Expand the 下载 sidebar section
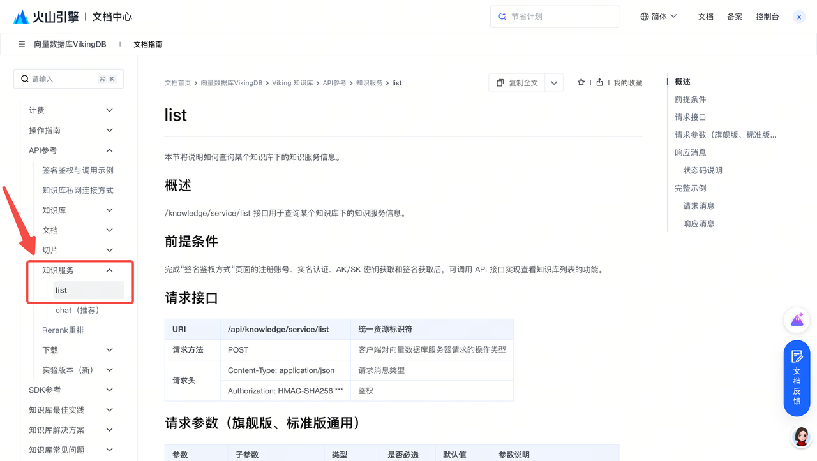Screen dimensions: 817x461 pyautogui.click(x=110, y=350)
